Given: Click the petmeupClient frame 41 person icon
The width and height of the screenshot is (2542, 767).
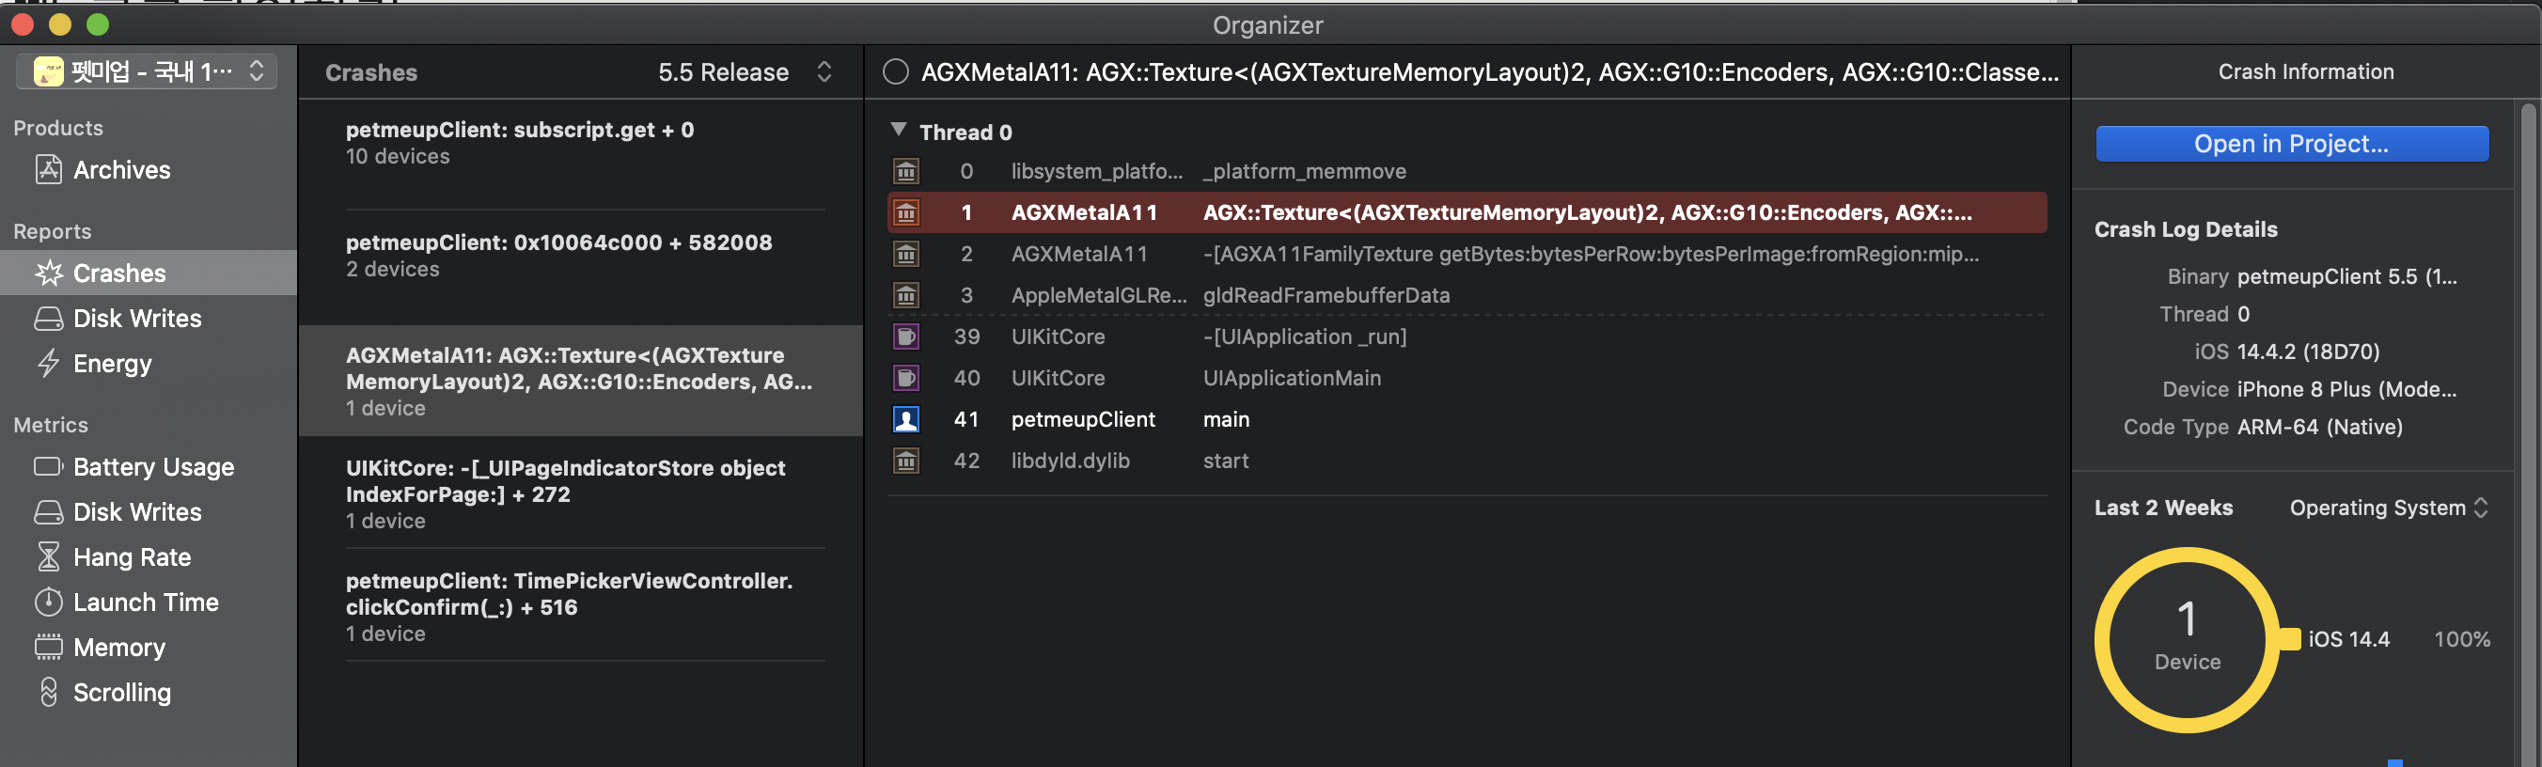Looking at the screenshot, I should pyautogui.click(x=906, y=420).
